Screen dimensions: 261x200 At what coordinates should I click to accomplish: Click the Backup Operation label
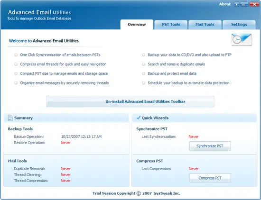point(29,136)
